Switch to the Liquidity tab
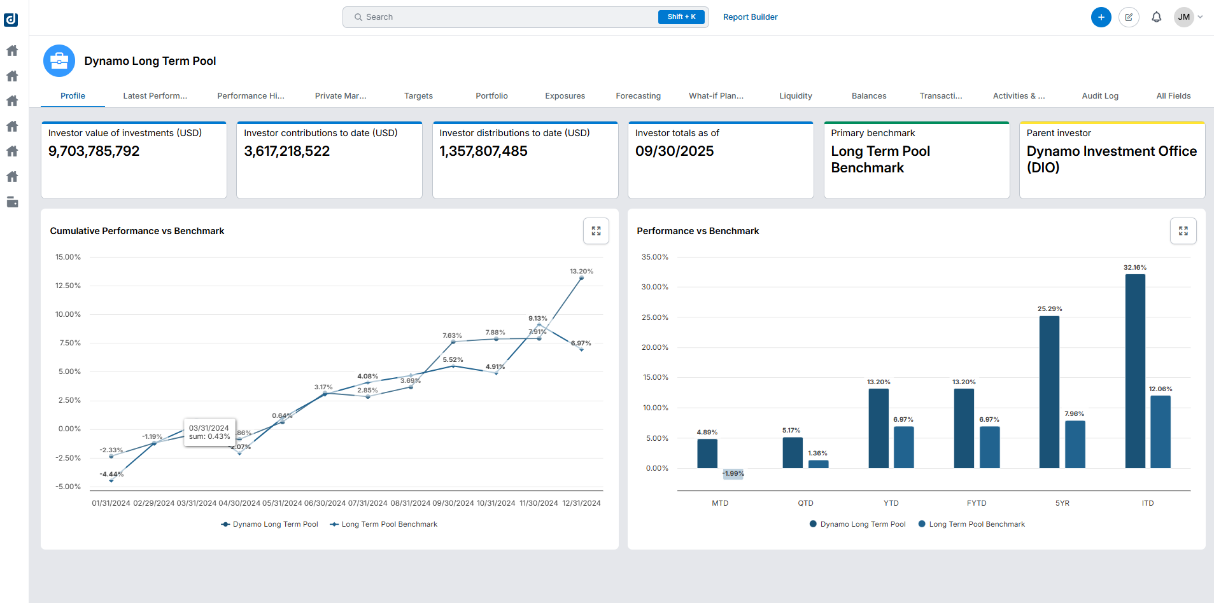Image resolution: width=1214 pixels, height=603 pixels. (795, 96)
